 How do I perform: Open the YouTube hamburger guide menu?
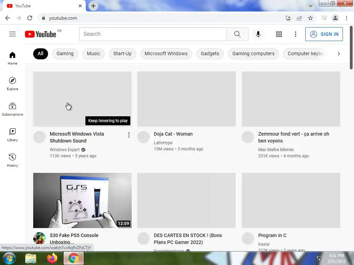(x=12, y=34)
